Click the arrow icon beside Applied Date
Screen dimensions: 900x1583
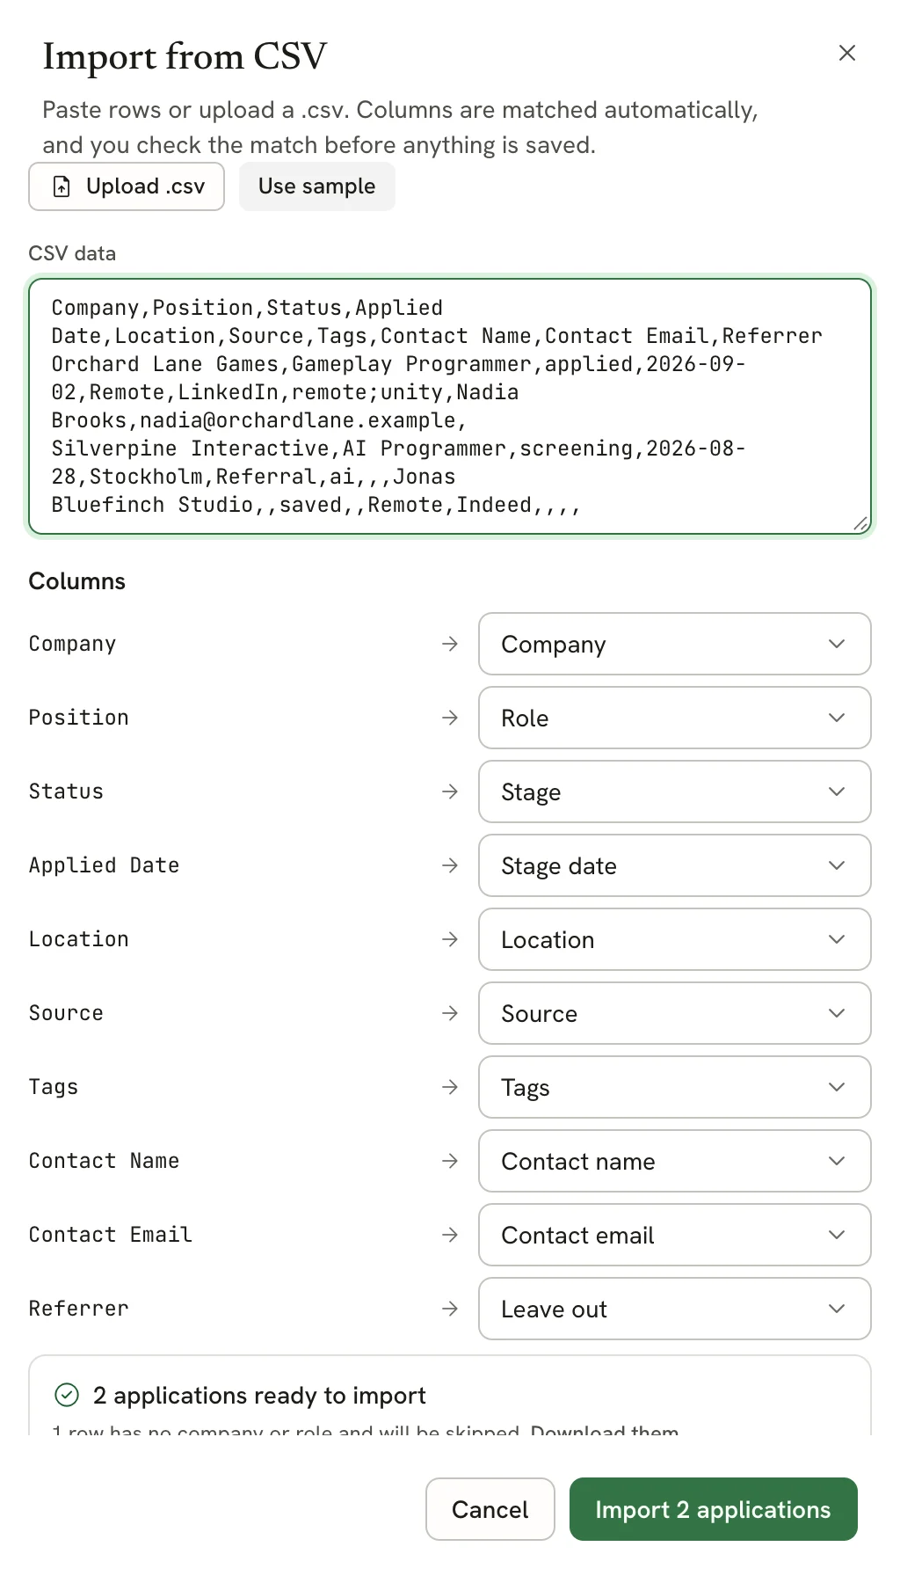point(450,865)
